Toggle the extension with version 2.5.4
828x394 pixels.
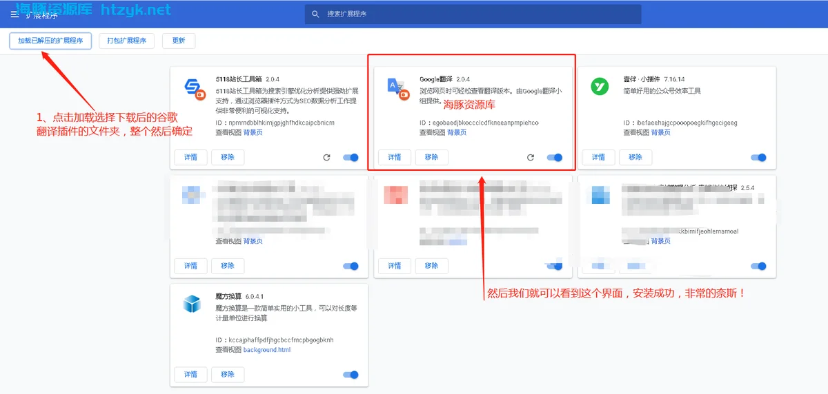coord(758,266)
